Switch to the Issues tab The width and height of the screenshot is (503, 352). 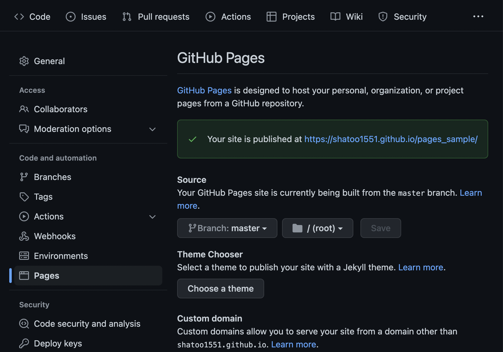point(86,17)
